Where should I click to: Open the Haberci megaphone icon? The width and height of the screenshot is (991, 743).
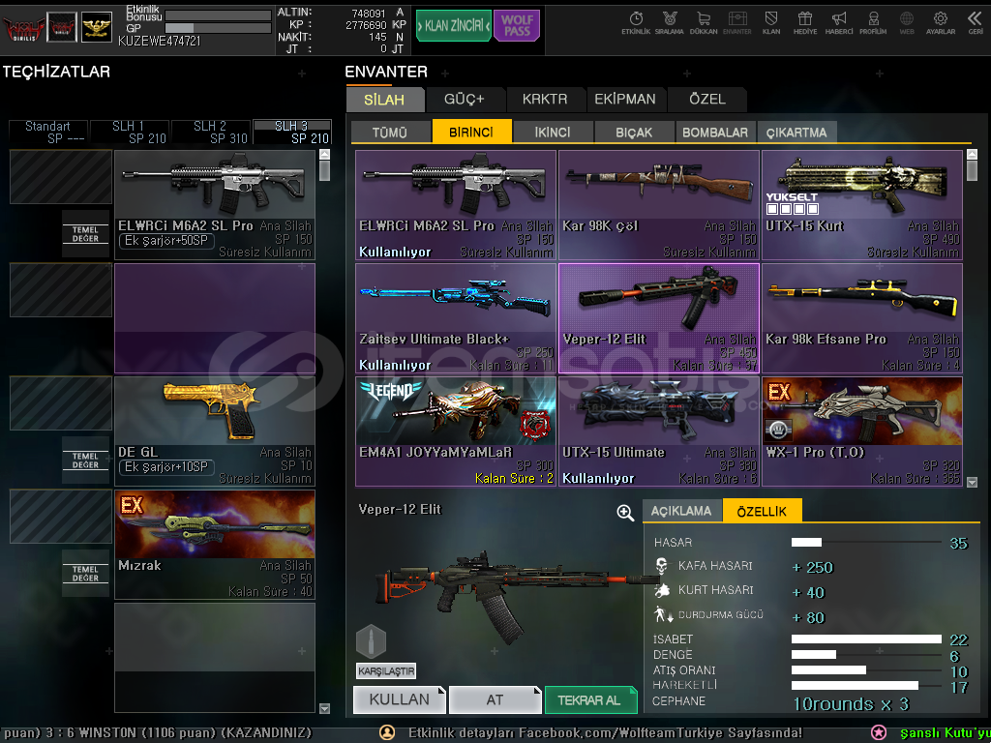839,23
